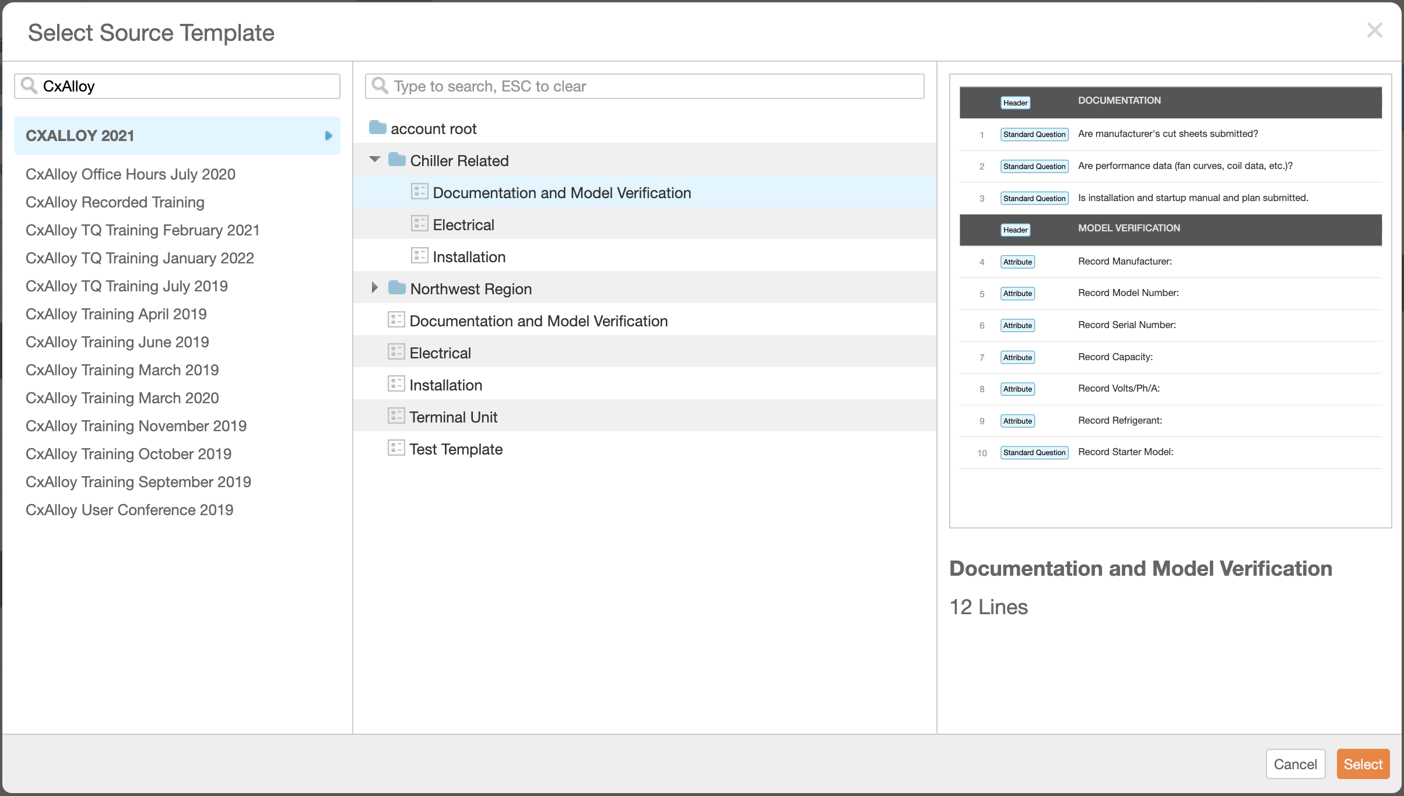Select the CxAlloy Training March 2020 template

click(122, 398)
